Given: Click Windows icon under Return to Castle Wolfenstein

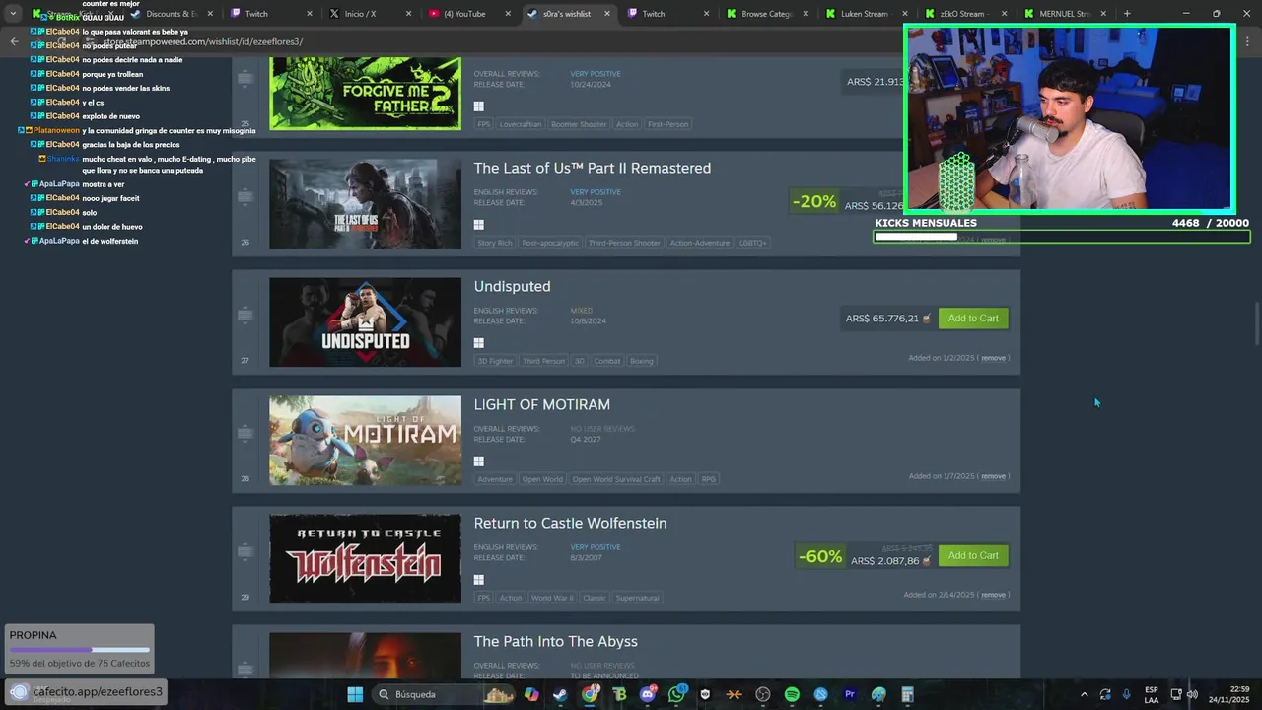Looking at the screenshot, I should (x=478, y=580).
